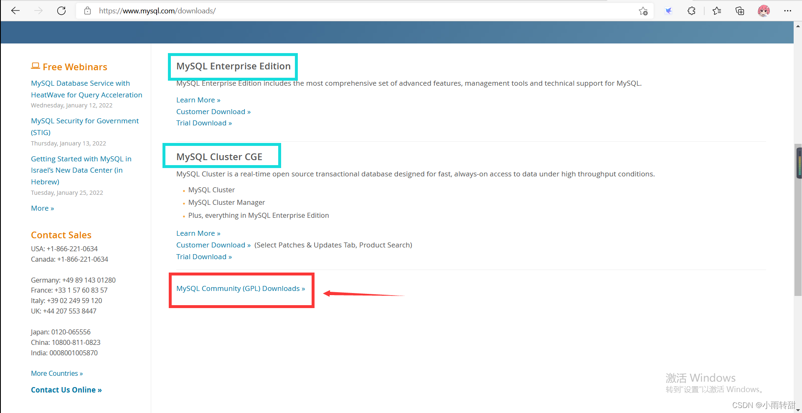
Task: Click the vertical scrollbar thumb
Action: click(x=798, y=221)
